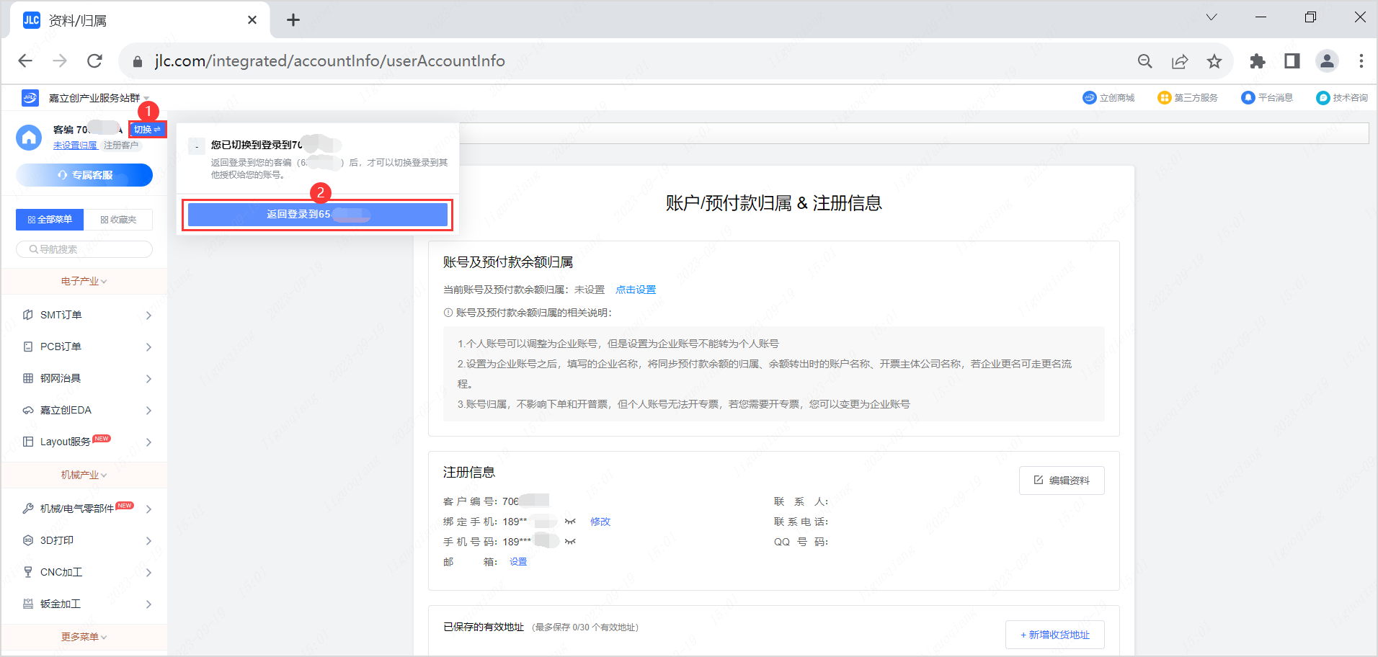Click the 编辑资料 button
Screen dimensions: 1378x657
pos(1061,481)
